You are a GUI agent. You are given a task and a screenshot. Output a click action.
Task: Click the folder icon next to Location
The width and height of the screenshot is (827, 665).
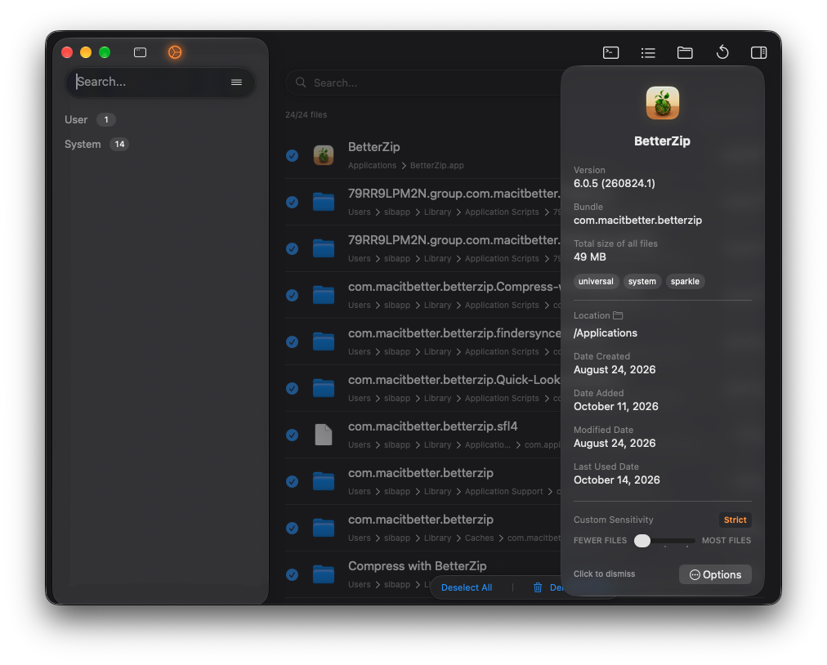click(x=618, y=315)
